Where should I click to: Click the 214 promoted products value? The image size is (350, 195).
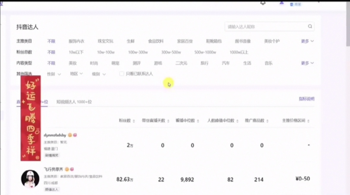259,179
